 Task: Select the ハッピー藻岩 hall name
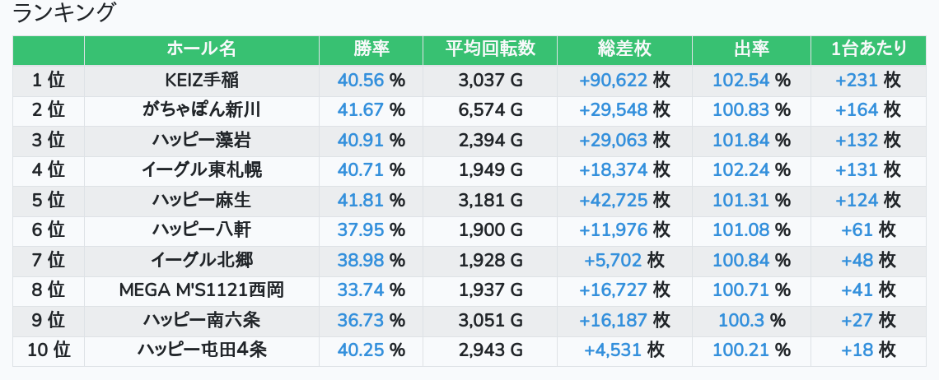(202, 140)
